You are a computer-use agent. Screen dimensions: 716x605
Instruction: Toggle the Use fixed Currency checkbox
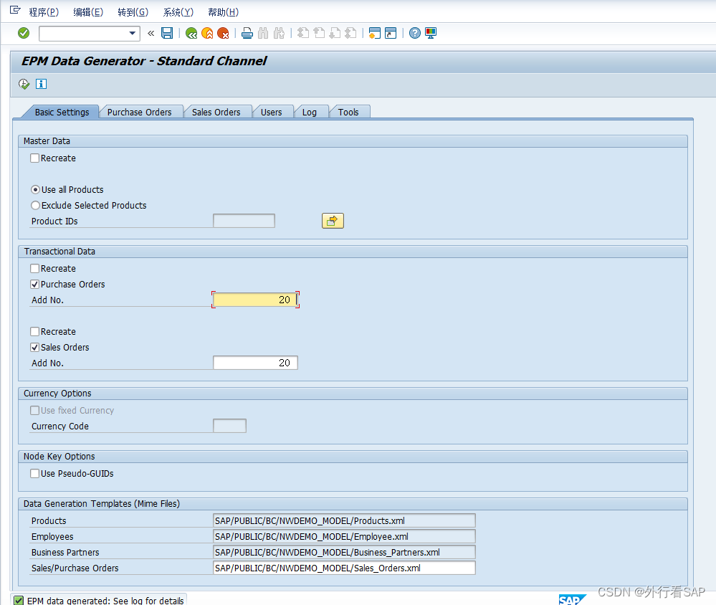pos(34,410)
